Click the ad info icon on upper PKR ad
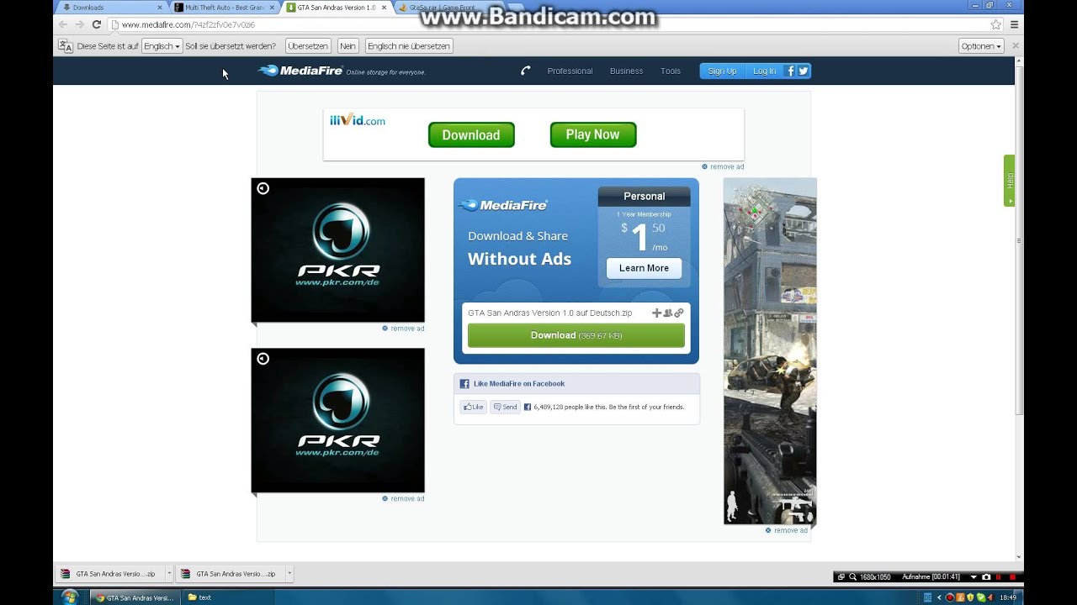 [x=263, y=188]
